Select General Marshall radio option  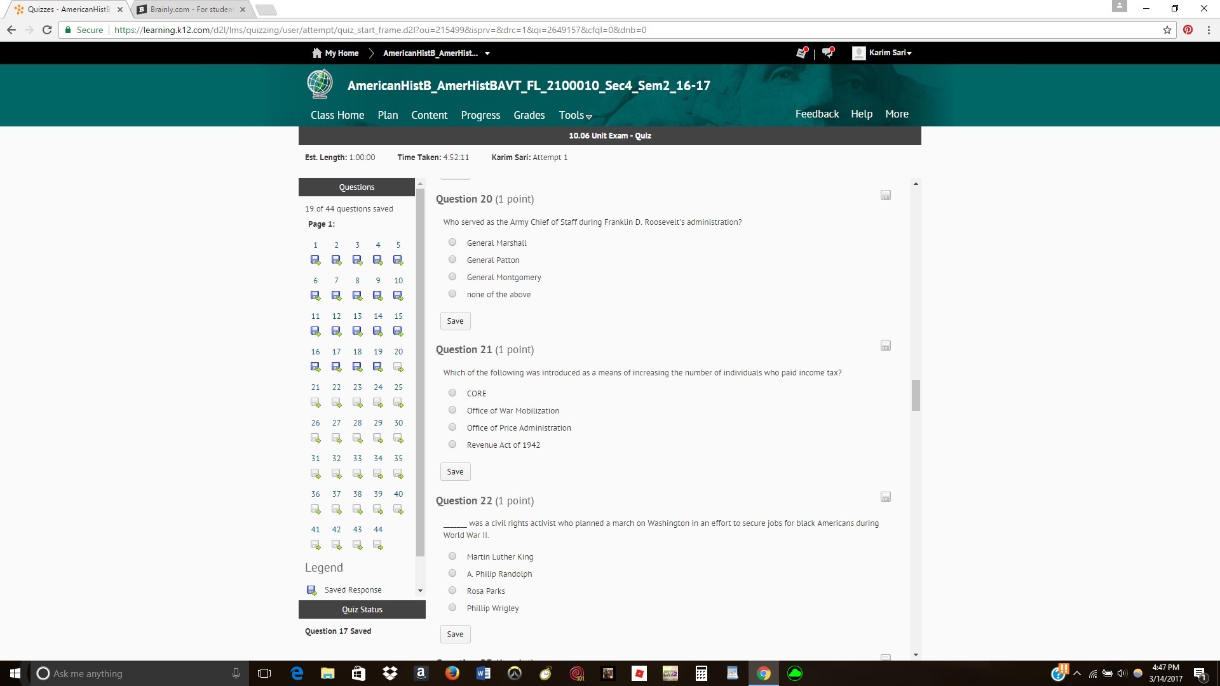tap(452, 243)
